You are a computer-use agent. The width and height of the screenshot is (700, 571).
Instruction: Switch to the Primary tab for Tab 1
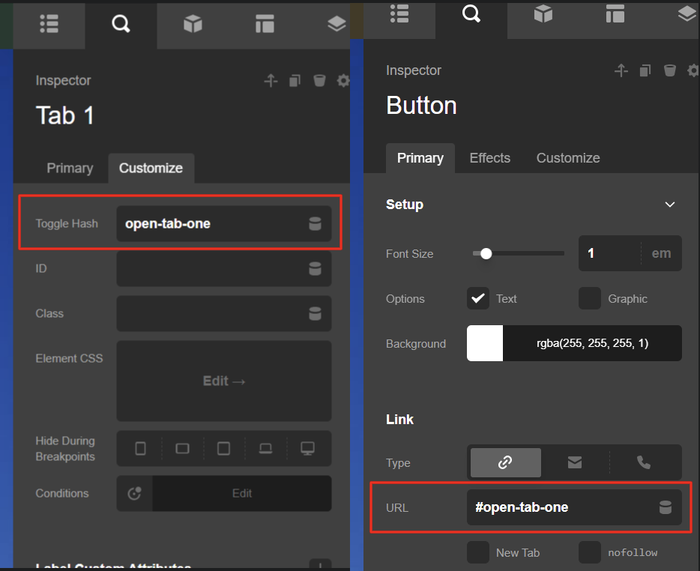[x=70, y=168]
